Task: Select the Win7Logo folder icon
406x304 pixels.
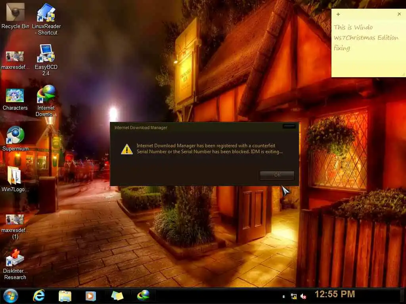Action: [x=15, y=179]
